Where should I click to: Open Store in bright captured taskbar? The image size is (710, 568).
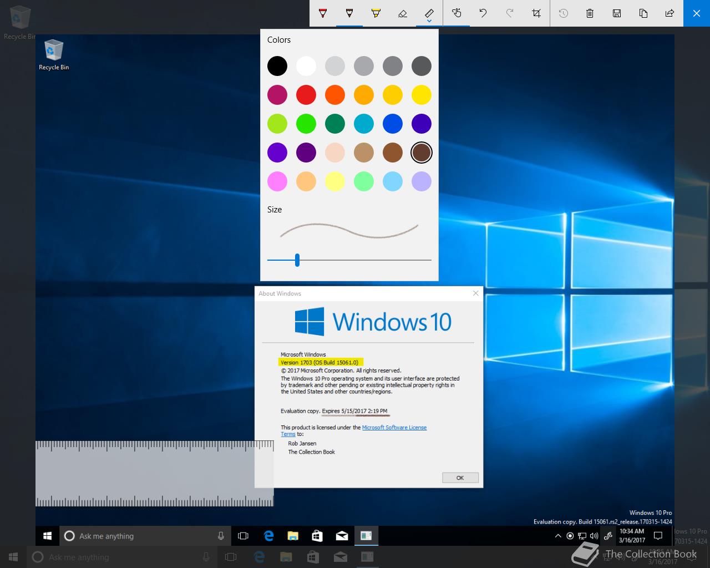[x=317, y=536]
